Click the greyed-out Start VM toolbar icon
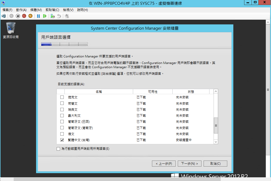271x181 pixels. pos(11,16)
